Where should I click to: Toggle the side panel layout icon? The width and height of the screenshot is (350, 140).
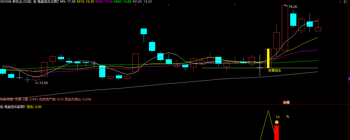(x=346, y=2)
